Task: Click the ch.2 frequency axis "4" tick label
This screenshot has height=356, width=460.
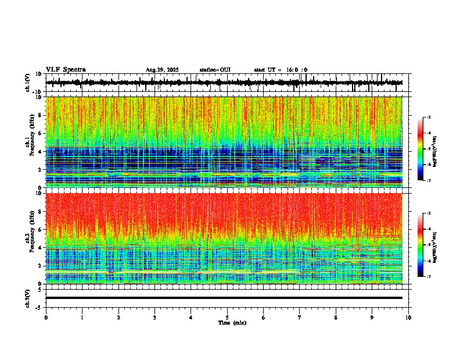Action: pyautogui.click(x=41, y=248)
